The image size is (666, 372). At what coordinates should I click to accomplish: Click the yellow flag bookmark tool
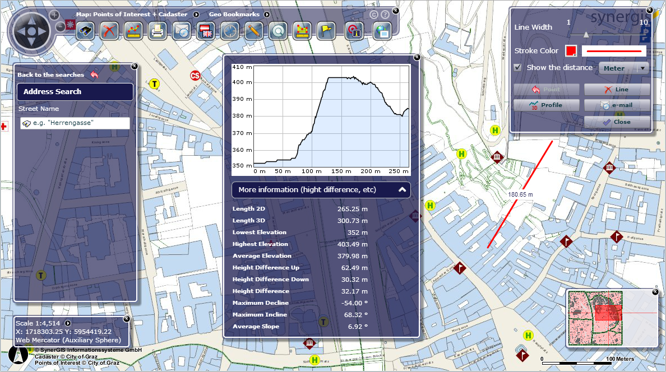326,31
